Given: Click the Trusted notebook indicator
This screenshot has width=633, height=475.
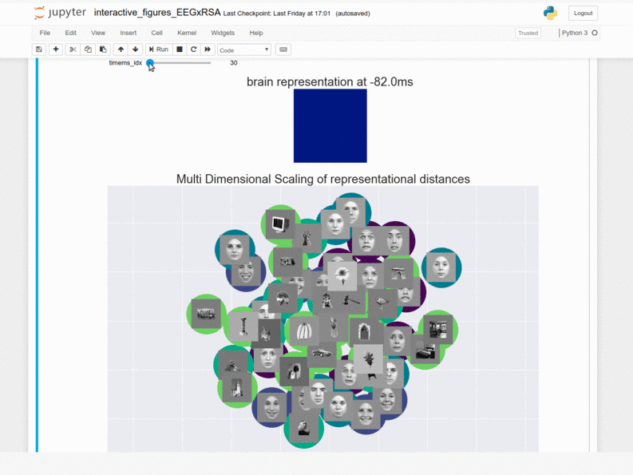Looking at the screenshot, I should [x=528, y=33].
